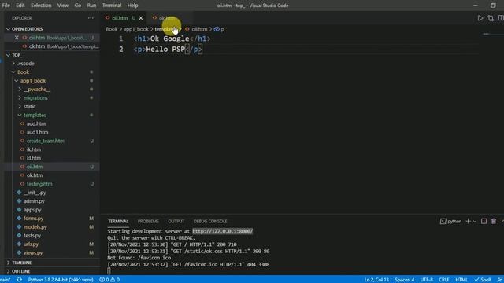Switch to the oii.htm editor tab
Viewport: 504px width, 283px height.
click(x=120, y=18)
